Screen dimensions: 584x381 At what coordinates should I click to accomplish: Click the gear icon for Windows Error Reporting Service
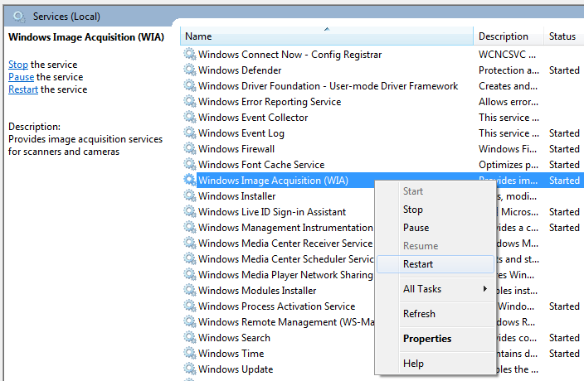tap(190, 102)
